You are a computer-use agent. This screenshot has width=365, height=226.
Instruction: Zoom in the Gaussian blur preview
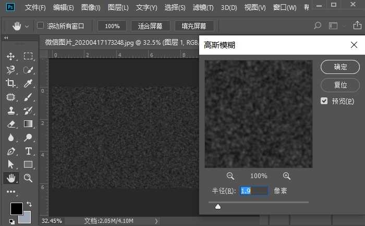point(286,176)
